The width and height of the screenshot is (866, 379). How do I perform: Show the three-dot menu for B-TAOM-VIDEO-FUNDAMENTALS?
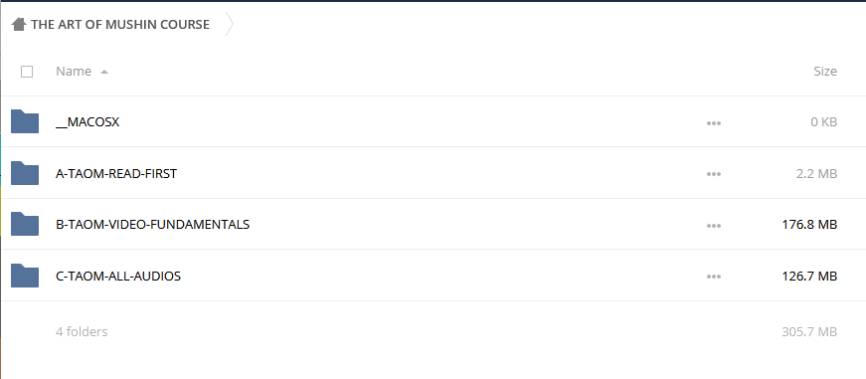tap(714, 226)
